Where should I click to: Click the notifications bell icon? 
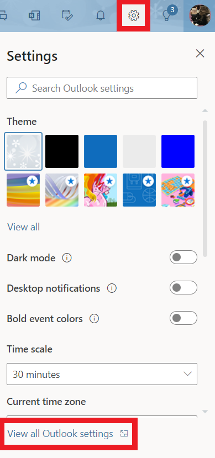point(101,15)
